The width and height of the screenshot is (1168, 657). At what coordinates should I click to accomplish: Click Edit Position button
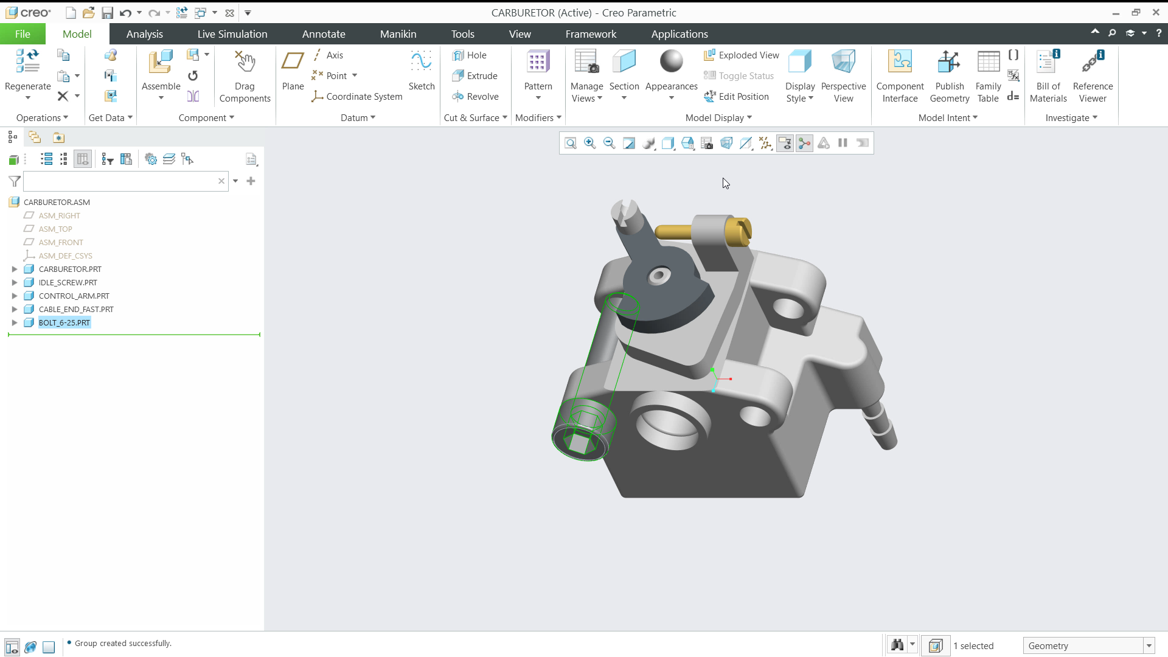pos(736,97)
